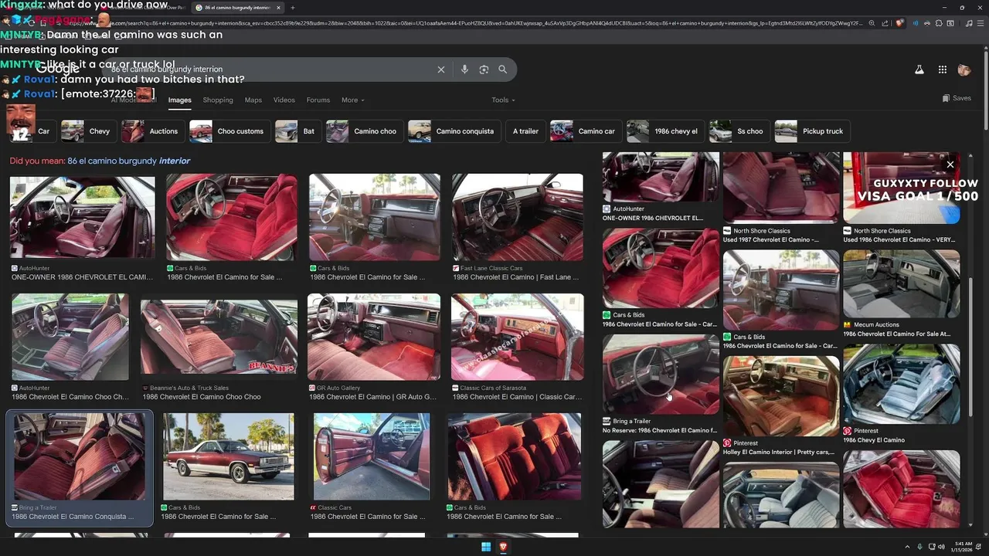The width and height of the screenshot is (989, 556).
Task: Open the ONE-OWNER 1986 Chevrolet AutoHunter thumbnail
Action: (83, 216)
